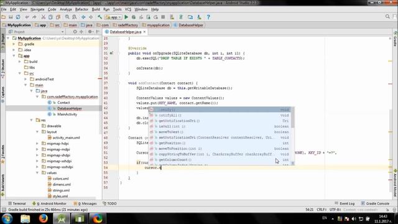
Task: Expand the build folder arrow
Action: tap(20, 62)
